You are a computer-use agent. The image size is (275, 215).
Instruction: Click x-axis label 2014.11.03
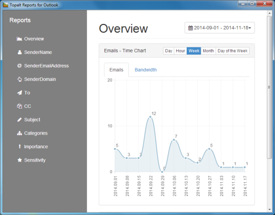[x=222, y=186]
